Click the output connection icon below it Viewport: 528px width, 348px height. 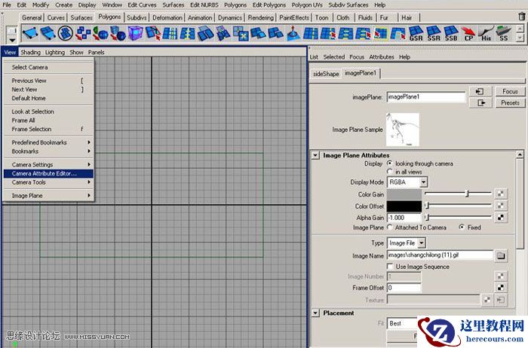click(x=480, y=102)
